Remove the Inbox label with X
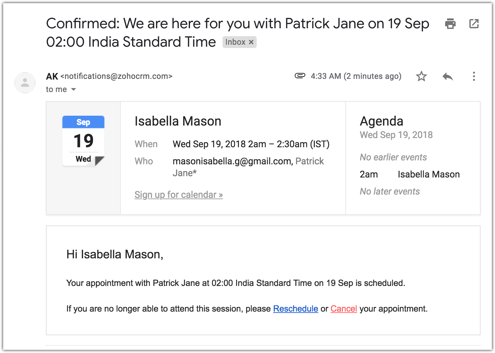The width and height of the screenshot is (495, 353). [x=251, y=42]
